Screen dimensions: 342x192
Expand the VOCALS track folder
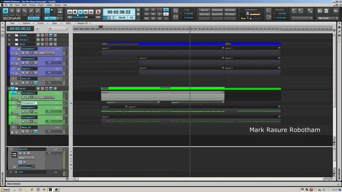point(10,40)
